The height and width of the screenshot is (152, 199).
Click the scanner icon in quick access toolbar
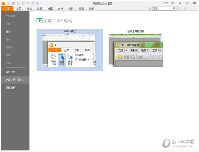[x=23, y=4]
